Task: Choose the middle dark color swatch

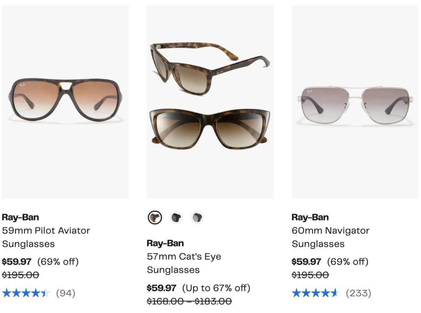Action: tap(176, 218)
